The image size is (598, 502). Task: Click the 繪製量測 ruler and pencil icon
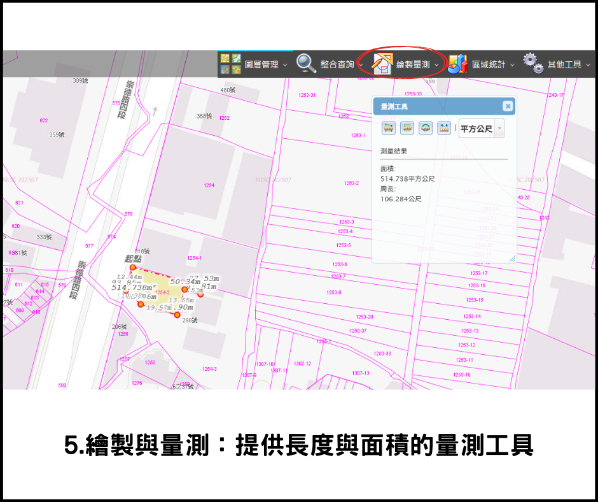tap(382, 64)
